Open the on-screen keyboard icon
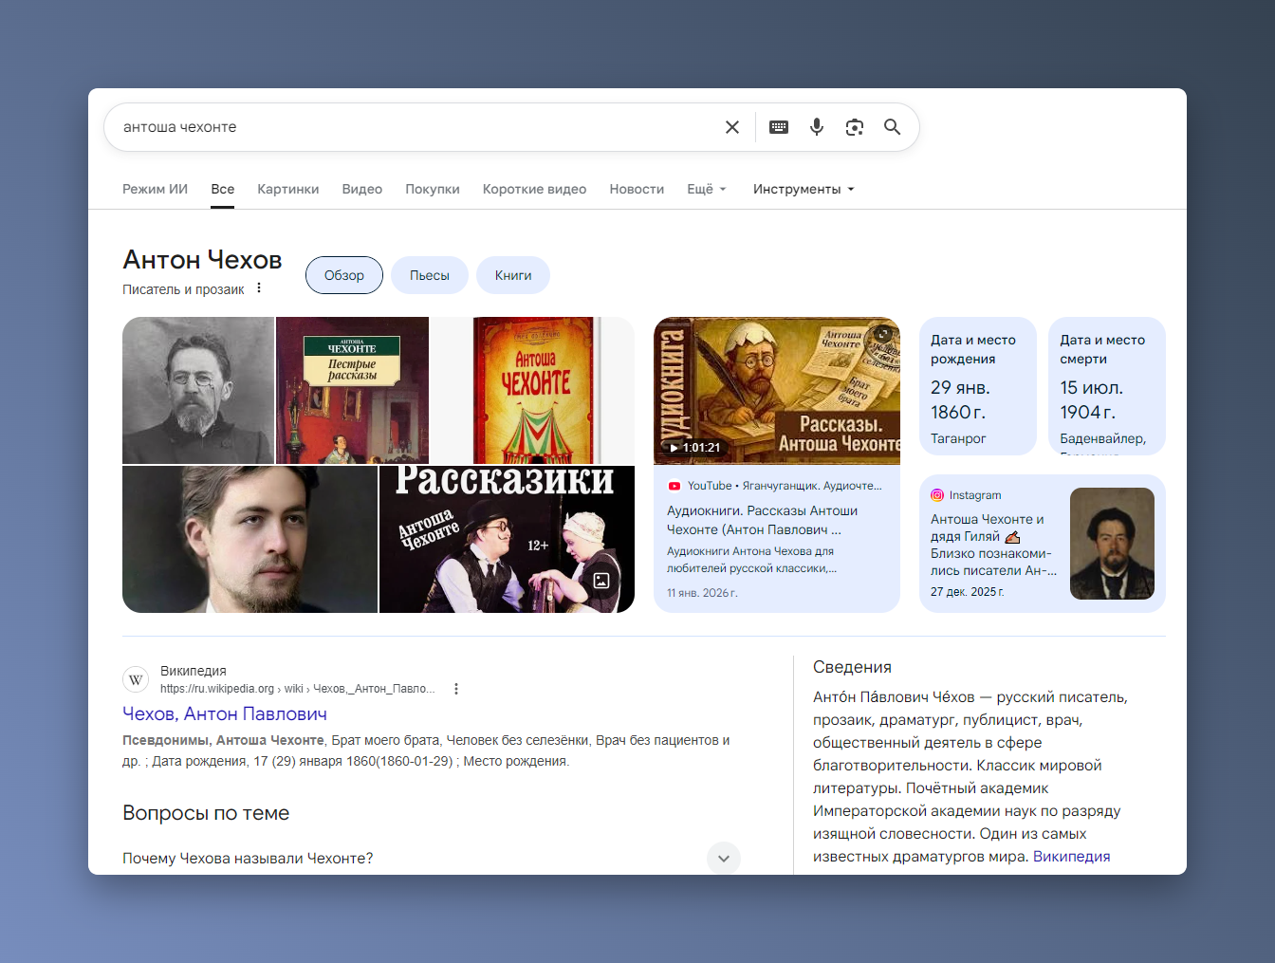This screenshot has height=963, width=1275. 779,127
